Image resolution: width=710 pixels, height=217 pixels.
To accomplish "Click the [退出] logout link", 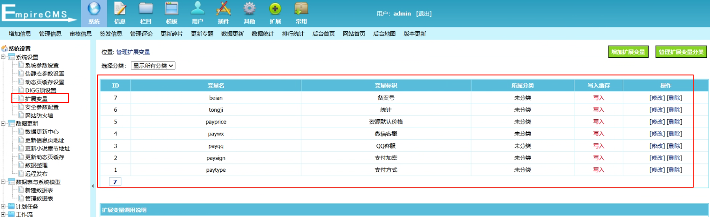I will (x=423, y=14).
